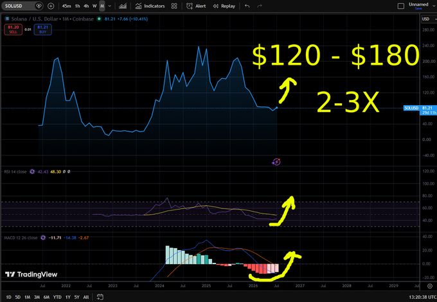Set date range to All
This screenshot has width=437, height=302.
coord(86,297)
